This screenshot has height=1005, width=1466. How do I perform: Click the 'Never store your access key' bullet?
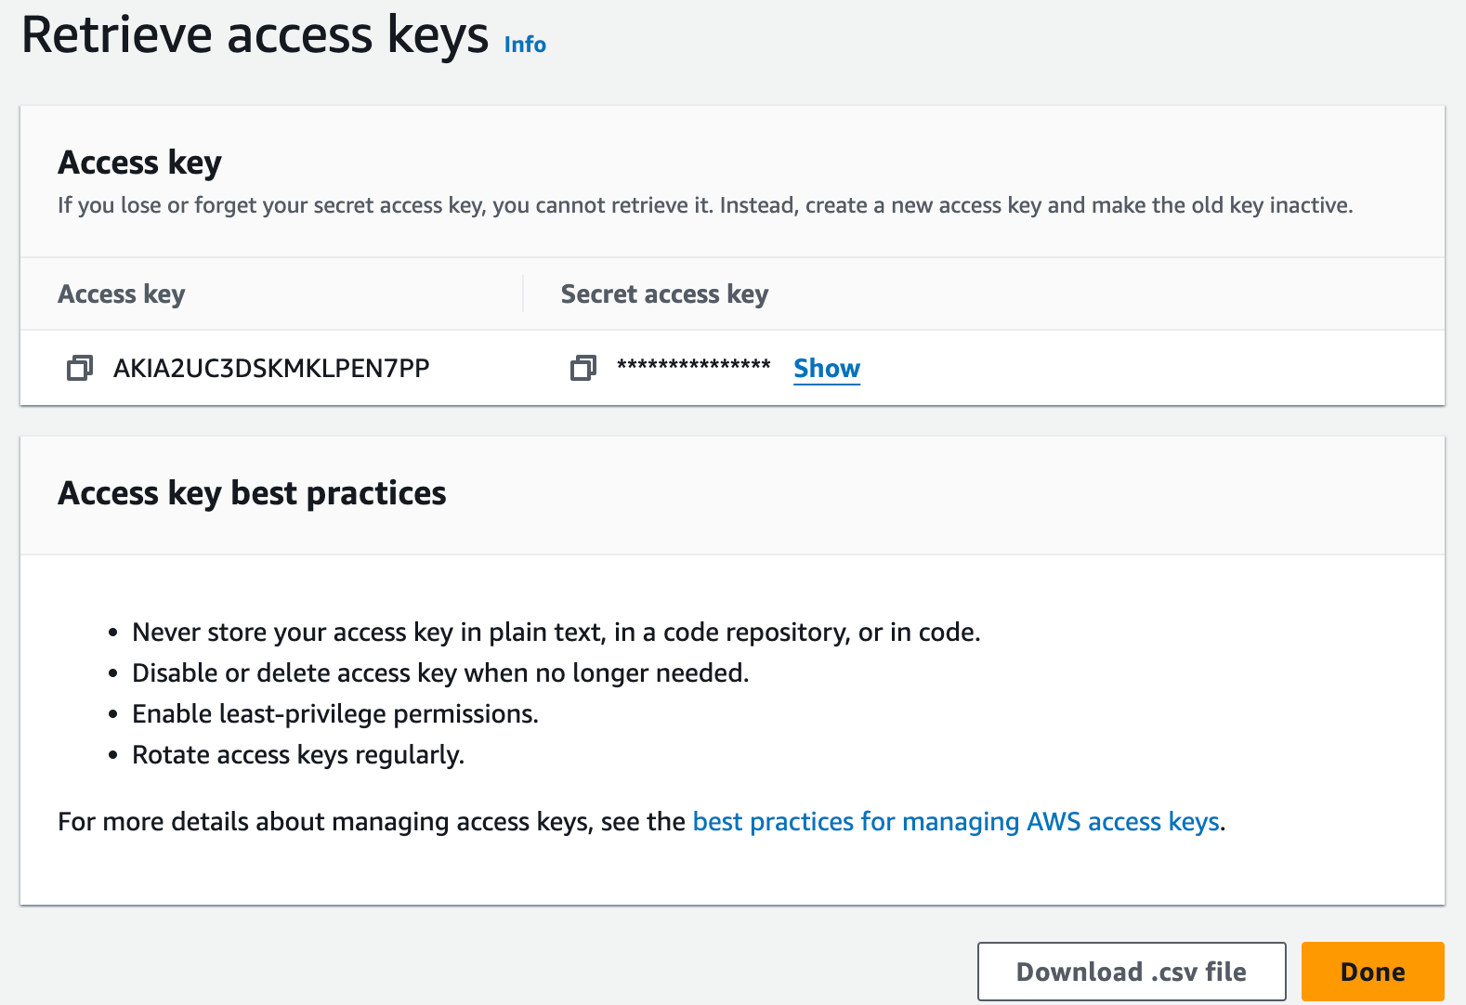(x=556, y=632)
